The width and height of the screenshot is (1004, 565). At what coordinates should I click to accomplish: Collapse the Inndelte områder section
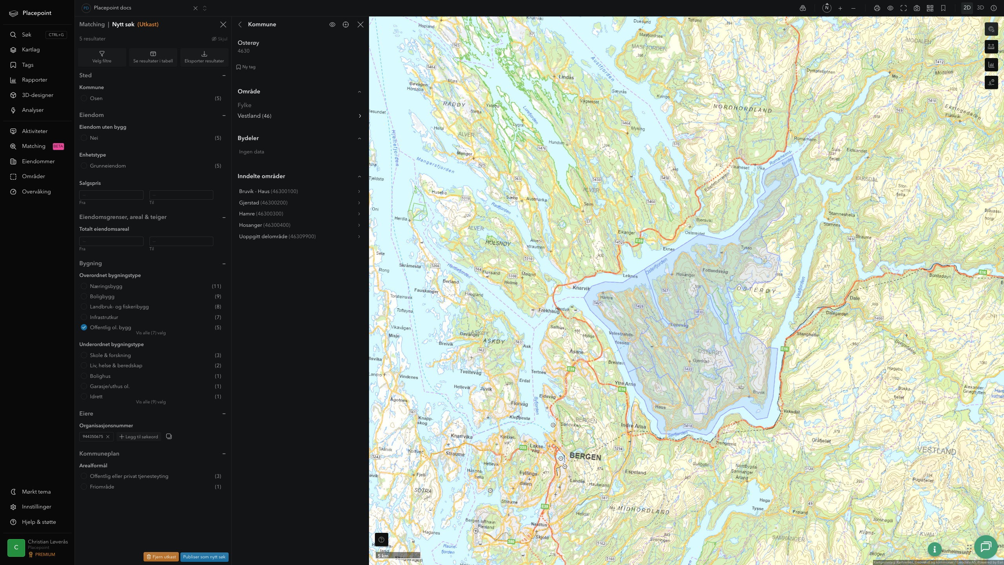point(359,176)
